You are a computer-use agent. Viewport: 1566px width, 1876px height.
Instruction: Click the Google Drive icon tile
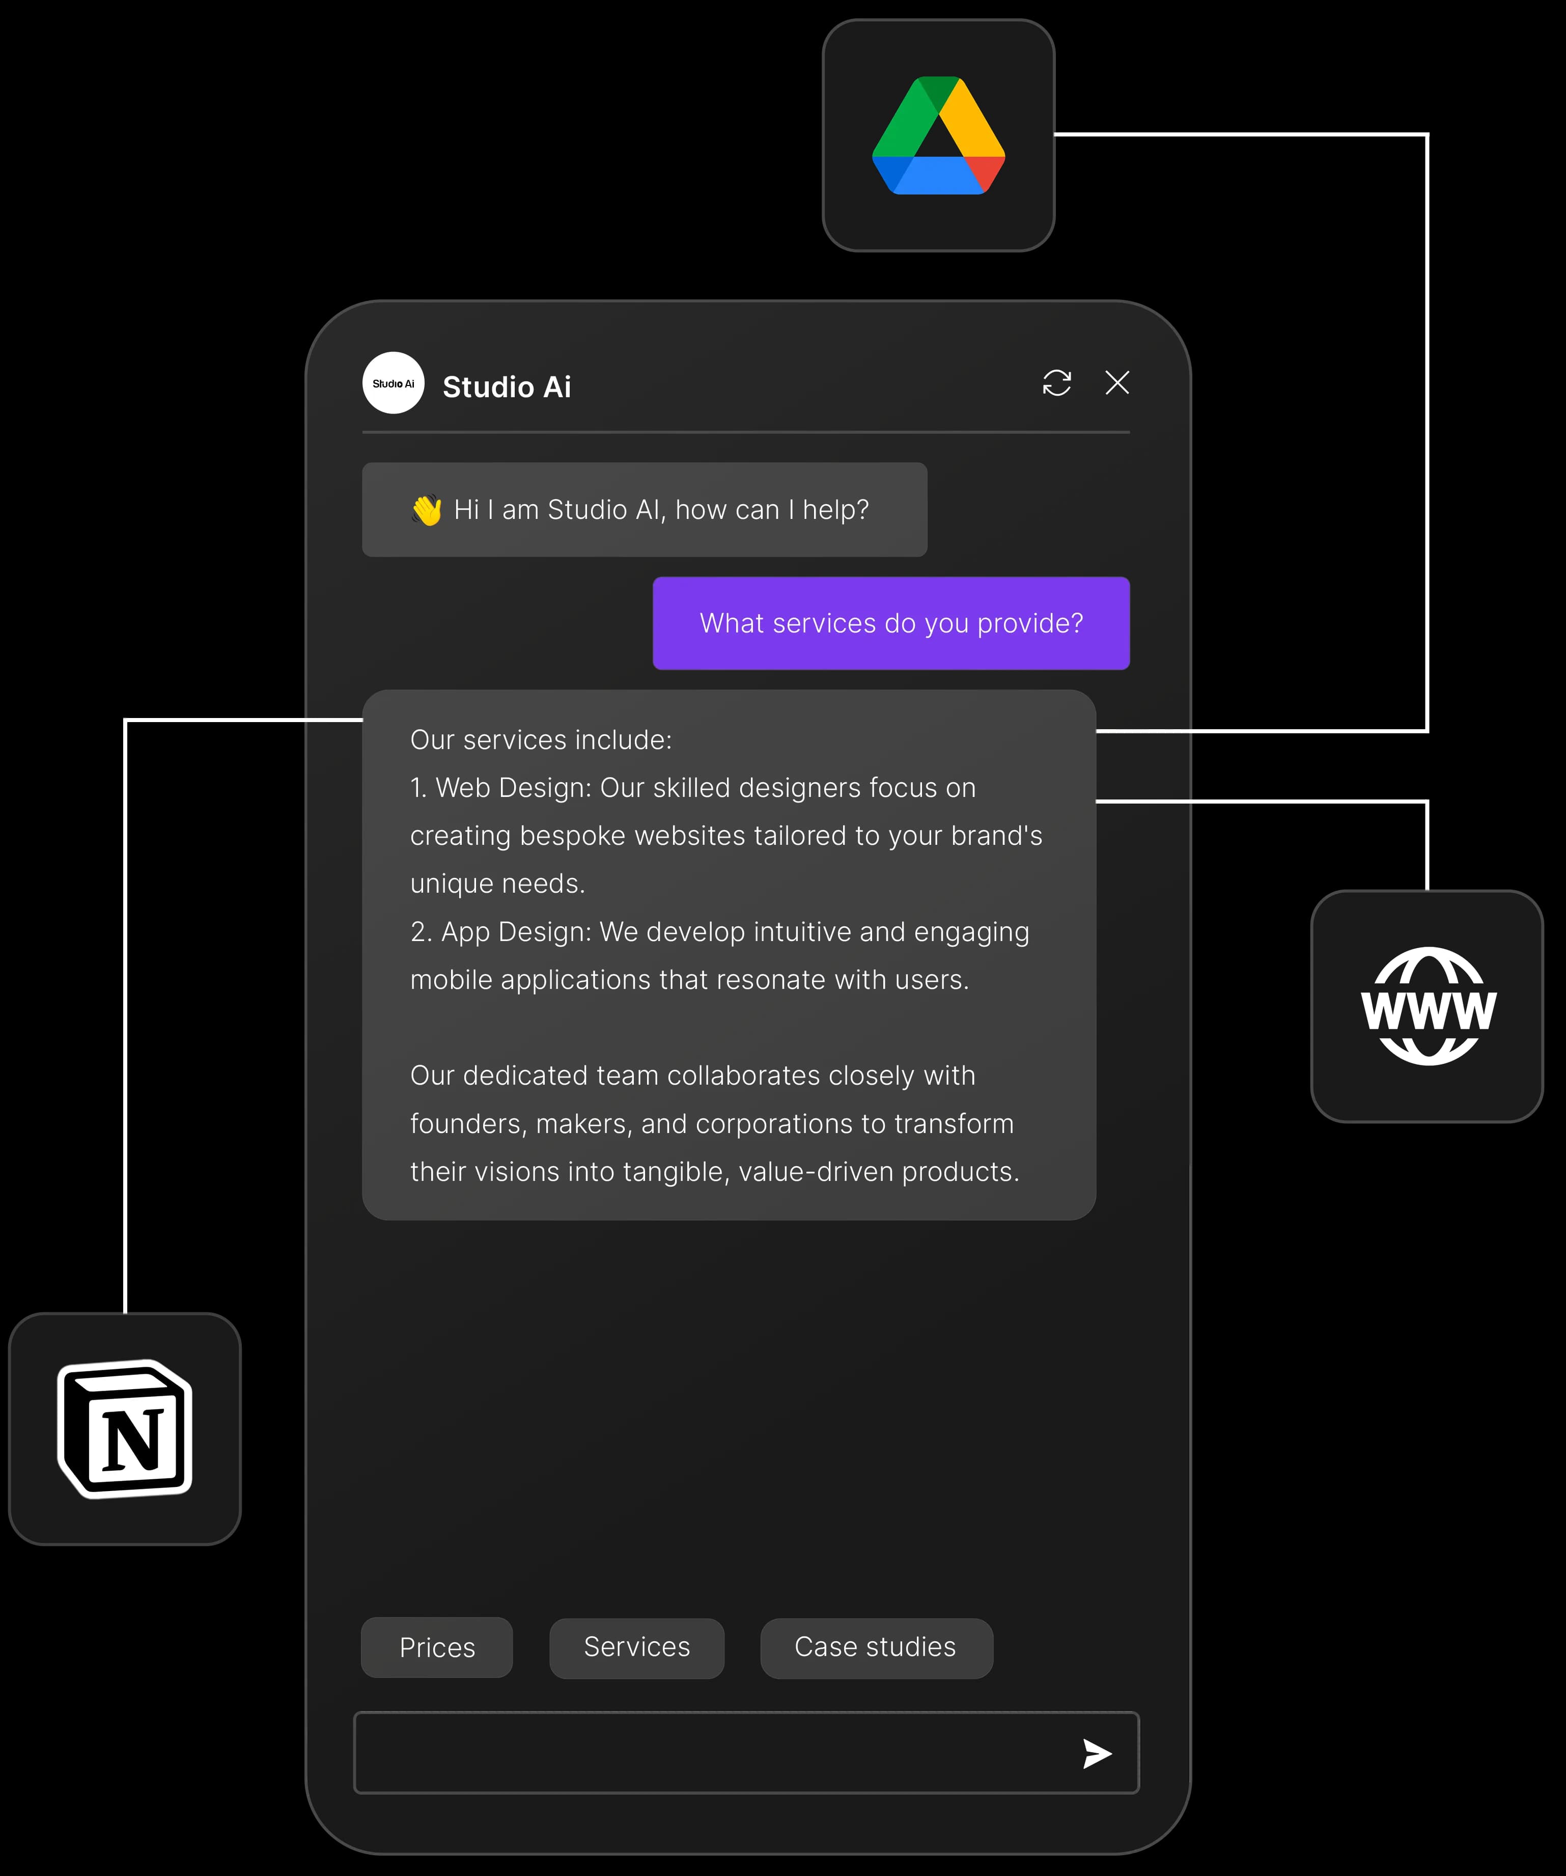point(938,136)
